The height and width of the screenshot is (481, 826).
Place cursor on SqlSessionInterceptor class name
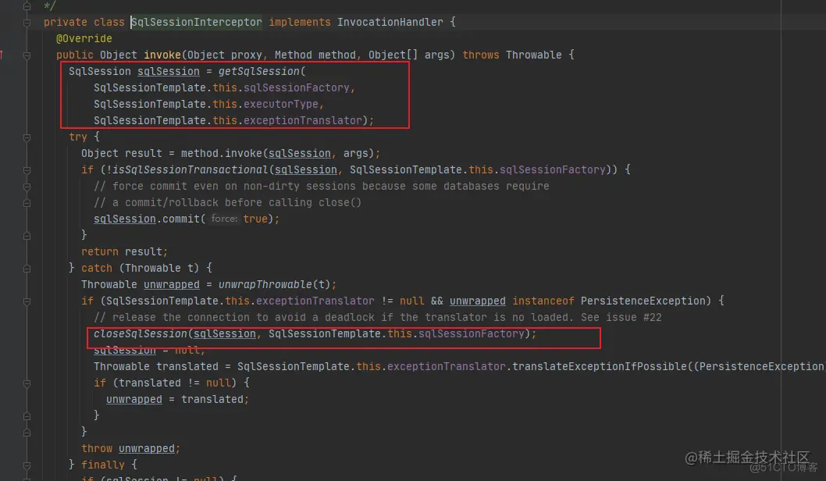197,22
